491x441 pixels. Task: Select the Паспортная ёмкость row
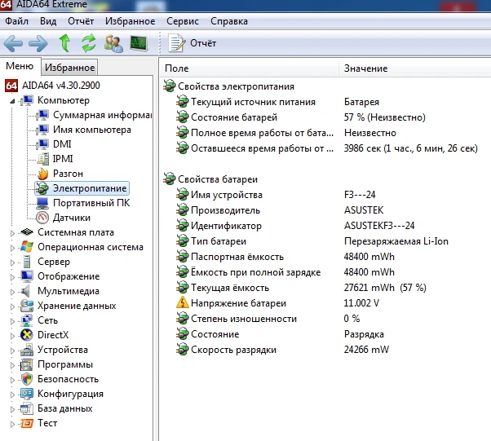point(325,257)
